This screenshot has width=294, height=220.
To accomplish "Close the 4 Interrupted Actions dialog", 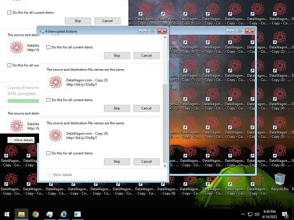I will [162, 31].
